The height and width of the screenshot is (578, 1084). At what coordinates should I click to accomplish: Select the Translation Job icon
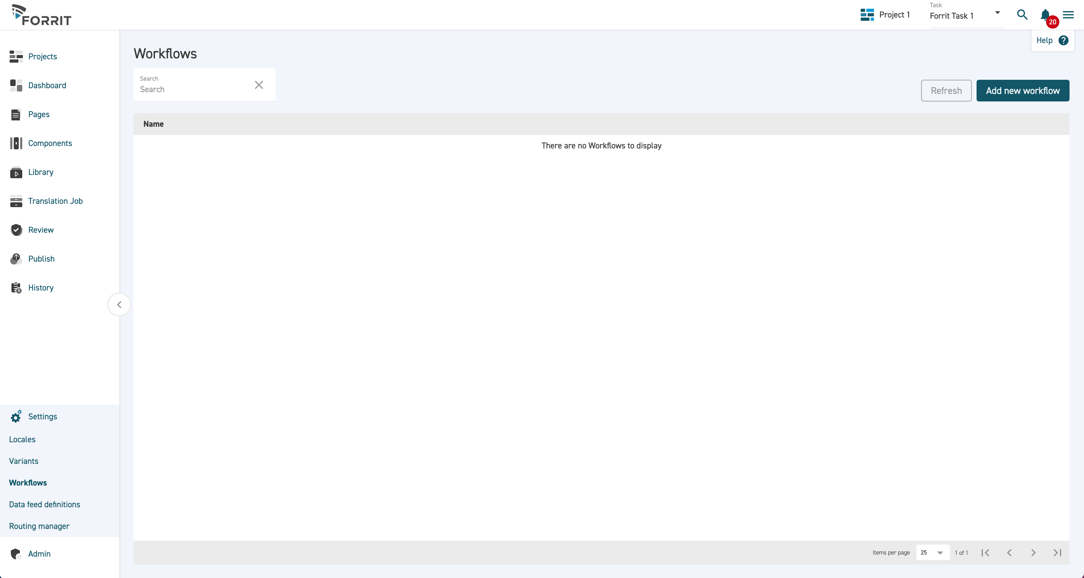tap(16, 201)
